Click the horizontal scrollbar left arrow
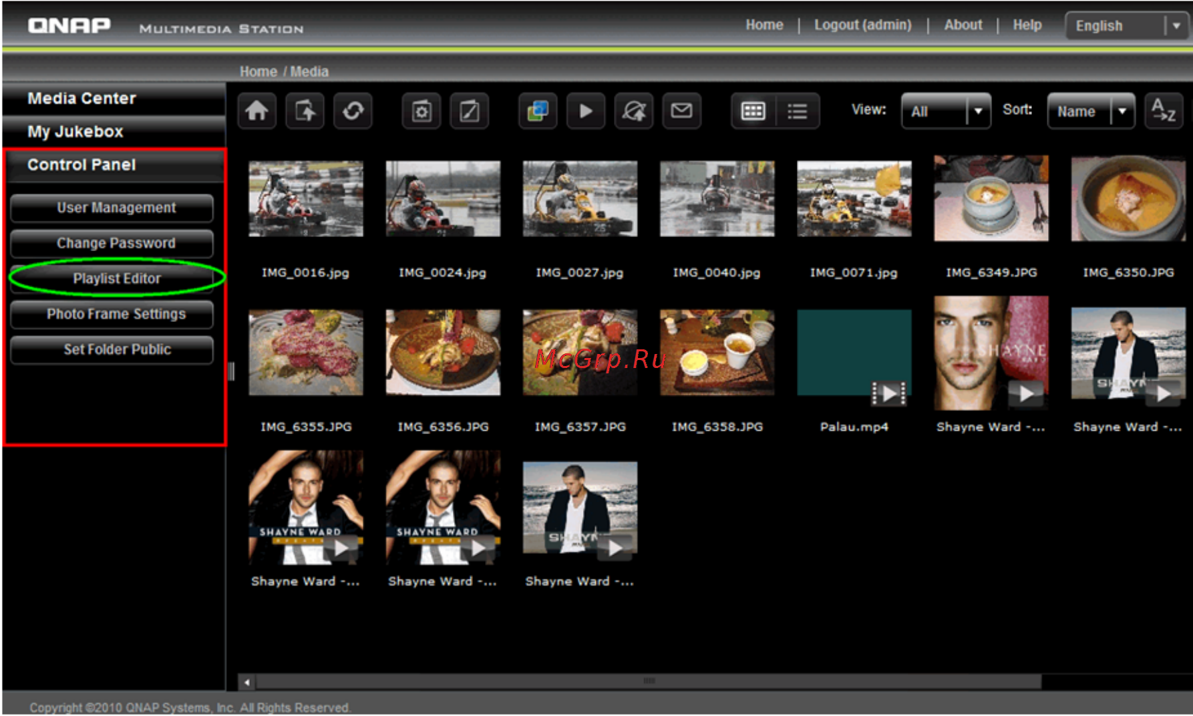Viewport: 1193px width, 716px height. pos(247,682)
